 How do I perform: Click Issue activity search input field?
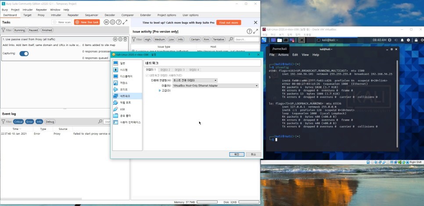[246, 40]
